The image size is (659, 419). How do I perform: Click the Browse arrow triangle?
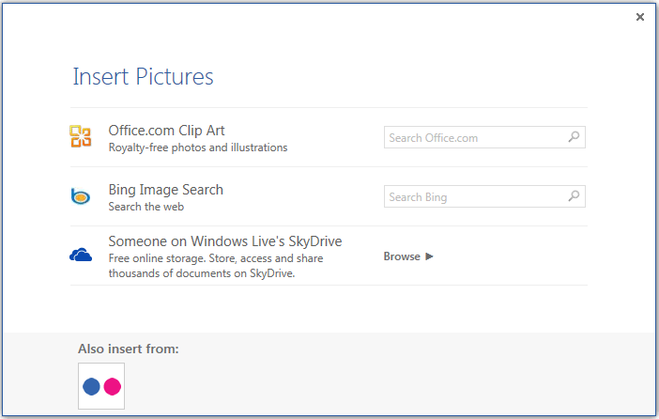point(429,256)
